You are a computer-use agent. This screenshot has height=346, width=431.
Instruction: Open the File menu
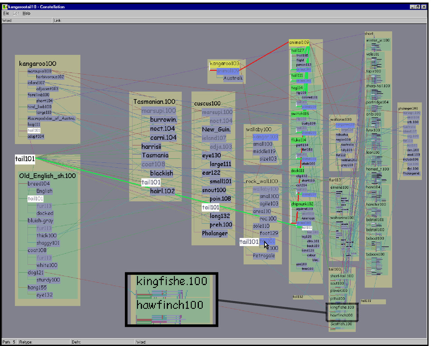tap(6, 13)
